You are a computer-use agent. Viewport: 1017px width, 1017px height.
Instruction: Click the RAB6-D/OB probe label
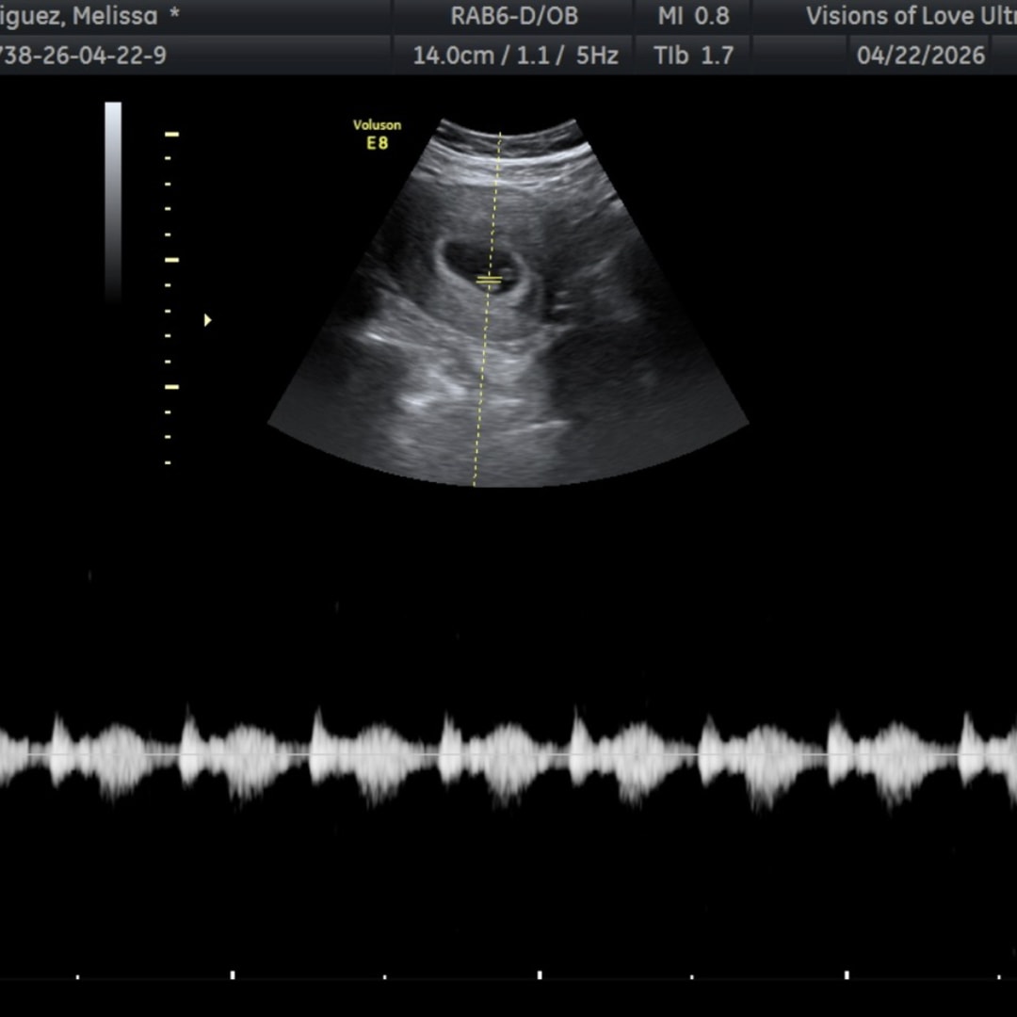(514, 16)
